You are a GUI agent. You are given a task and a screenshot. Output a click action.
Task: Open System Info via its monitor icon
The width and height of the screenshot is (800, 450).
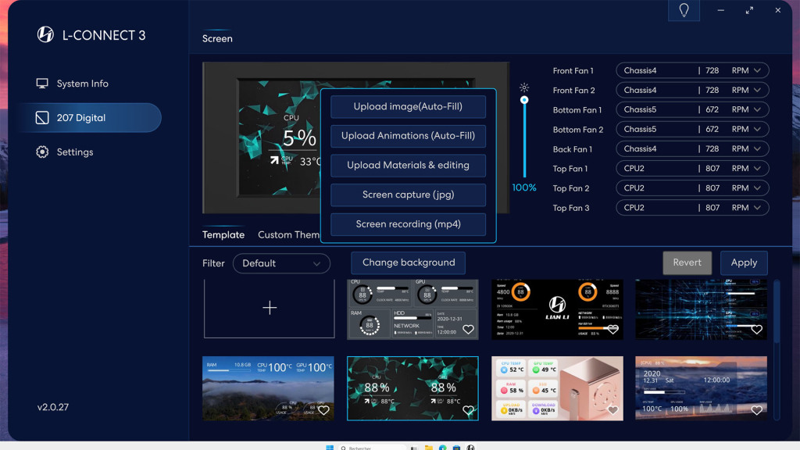point(42,83)
